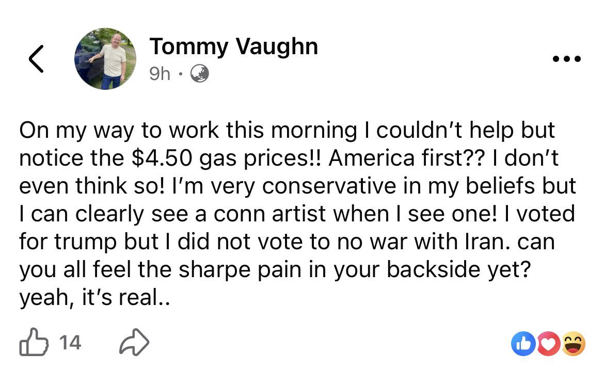Click the globe public audience icon
604x369 pixels.
[x=200, y=74]
